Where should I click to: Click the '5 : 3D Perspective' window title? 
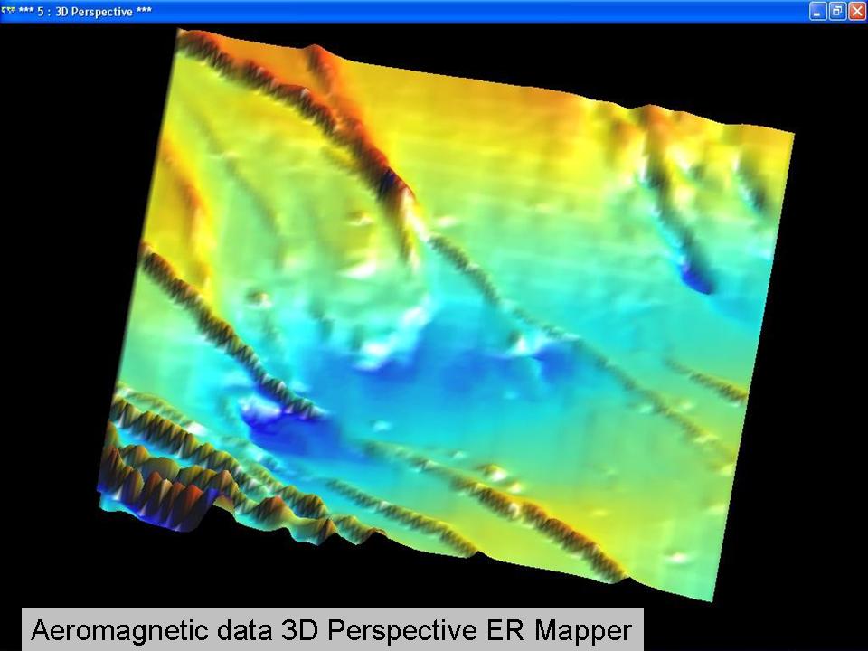(85, 12)
